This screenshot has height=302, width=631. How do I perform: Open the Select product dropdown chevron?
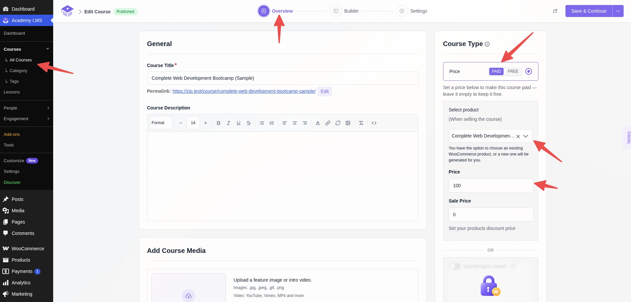pos(526,136)
